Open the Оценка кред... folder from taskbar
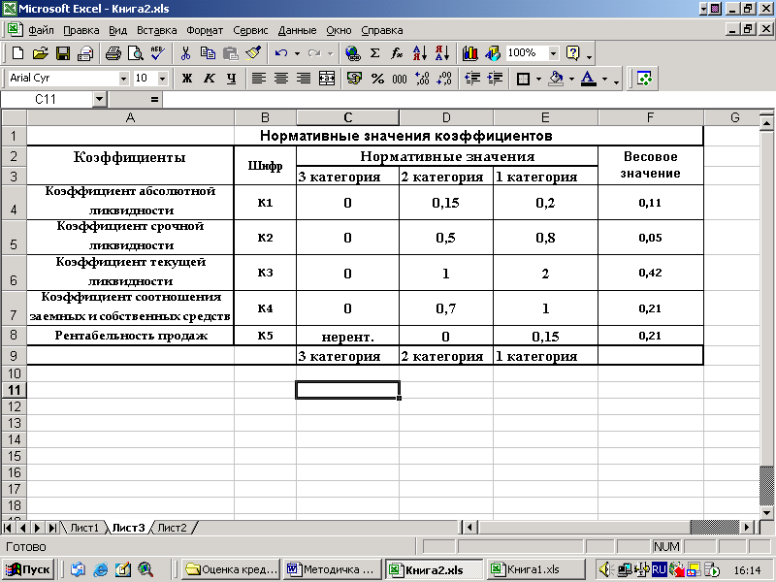The height and width of the screenshot is (582, 776). click(x=231, y=569)
